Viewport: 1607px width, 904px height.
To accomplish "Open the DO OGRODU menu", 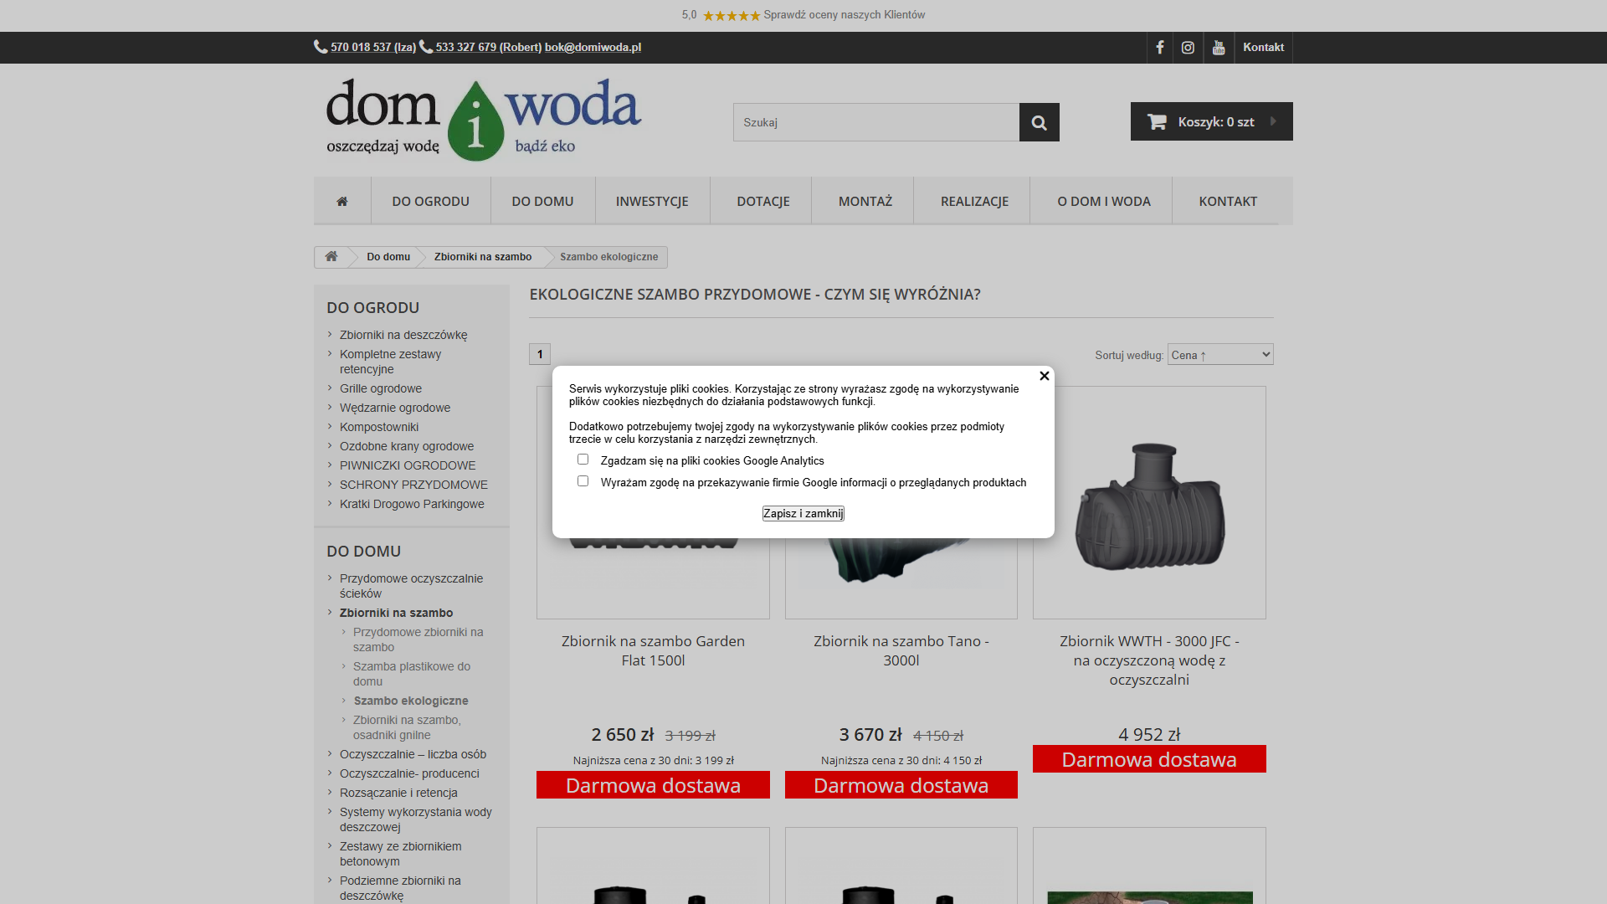I will click(x=430, y=201).
